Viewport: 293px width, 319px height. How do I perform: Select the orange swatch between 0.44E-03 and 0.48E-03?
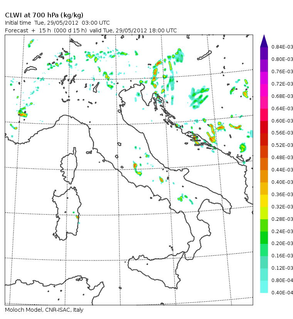pos(264,164)
